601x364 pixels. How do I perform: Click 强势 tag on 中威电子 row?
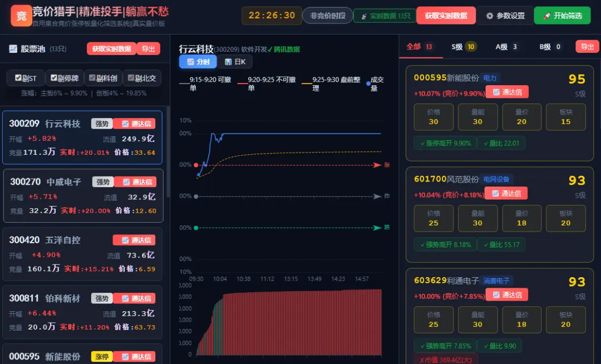point(103,182)
